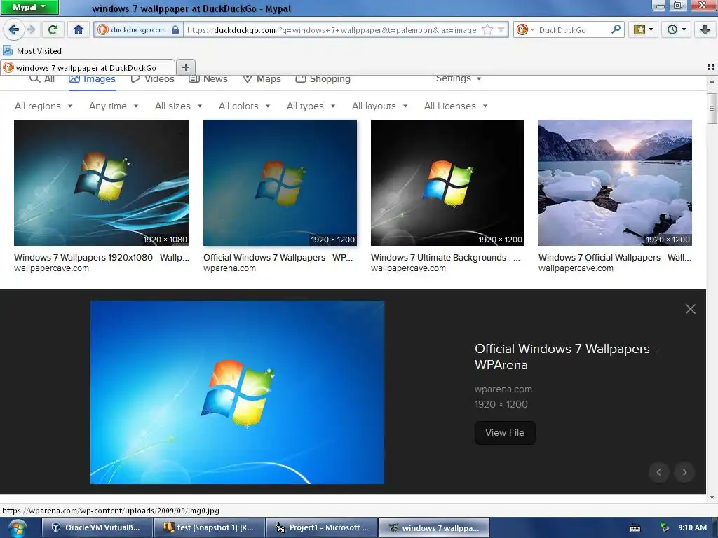Click the scrollbar down arrow

tap(712, 497)
